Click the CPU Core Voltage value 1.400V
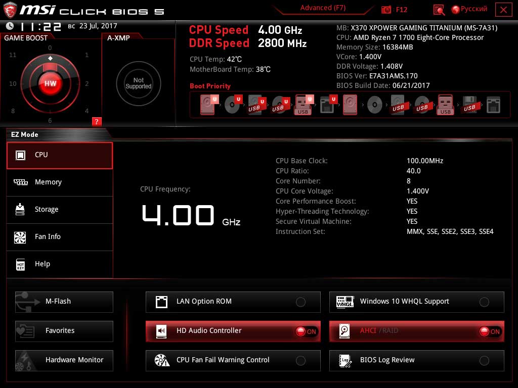The image size is (518, 388). [417, 191]
